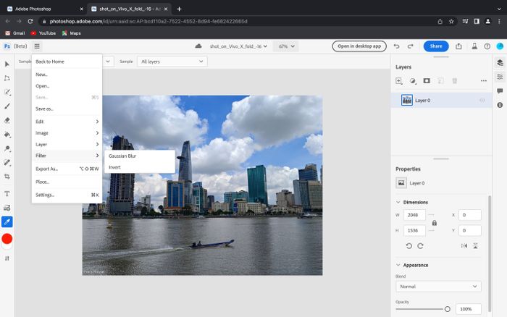Select the Type tool
507x317 pixels.
(7, 193)
